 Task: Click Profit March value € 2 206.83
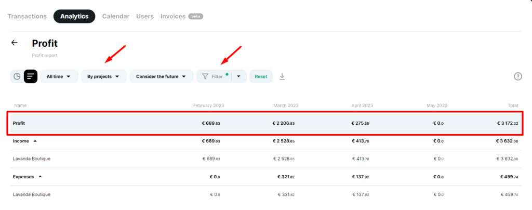coord(283,123)
